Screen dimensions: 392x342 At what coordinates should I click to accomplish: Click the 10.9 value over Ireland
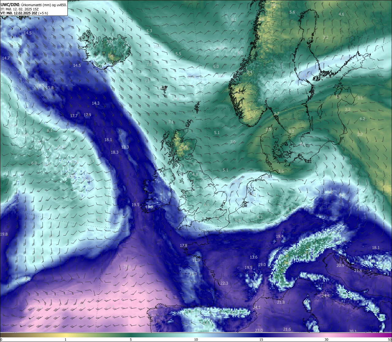click(x=149, y=207)
